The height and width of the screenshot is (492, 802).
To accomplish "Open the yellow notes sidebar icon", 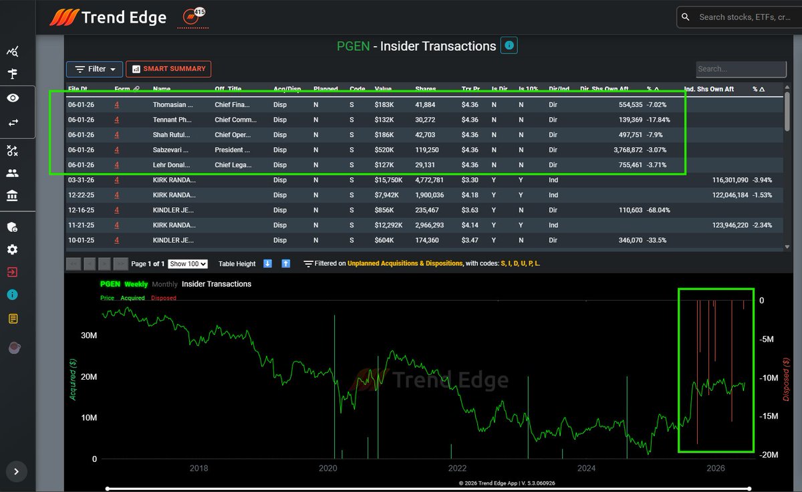I will (x=12, y=319).
